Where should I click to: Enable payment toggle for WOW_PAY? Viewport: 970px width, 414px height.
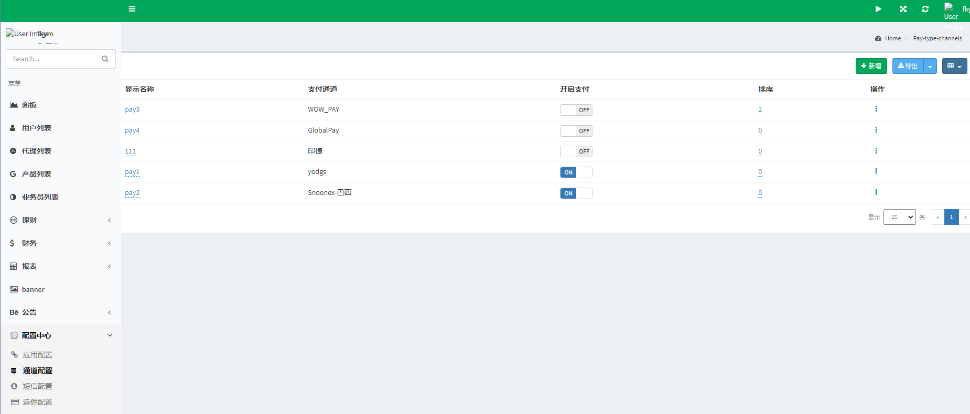(576, 110)
